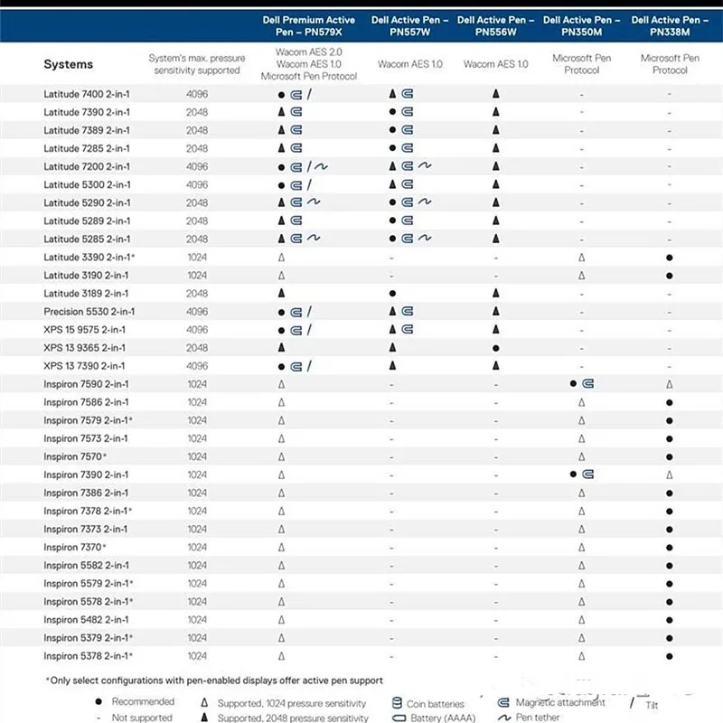The height and width of the screenshot is (723, 723).
Task: Click 'Magnetic attachment' legend label
Action: click(560, 702)
